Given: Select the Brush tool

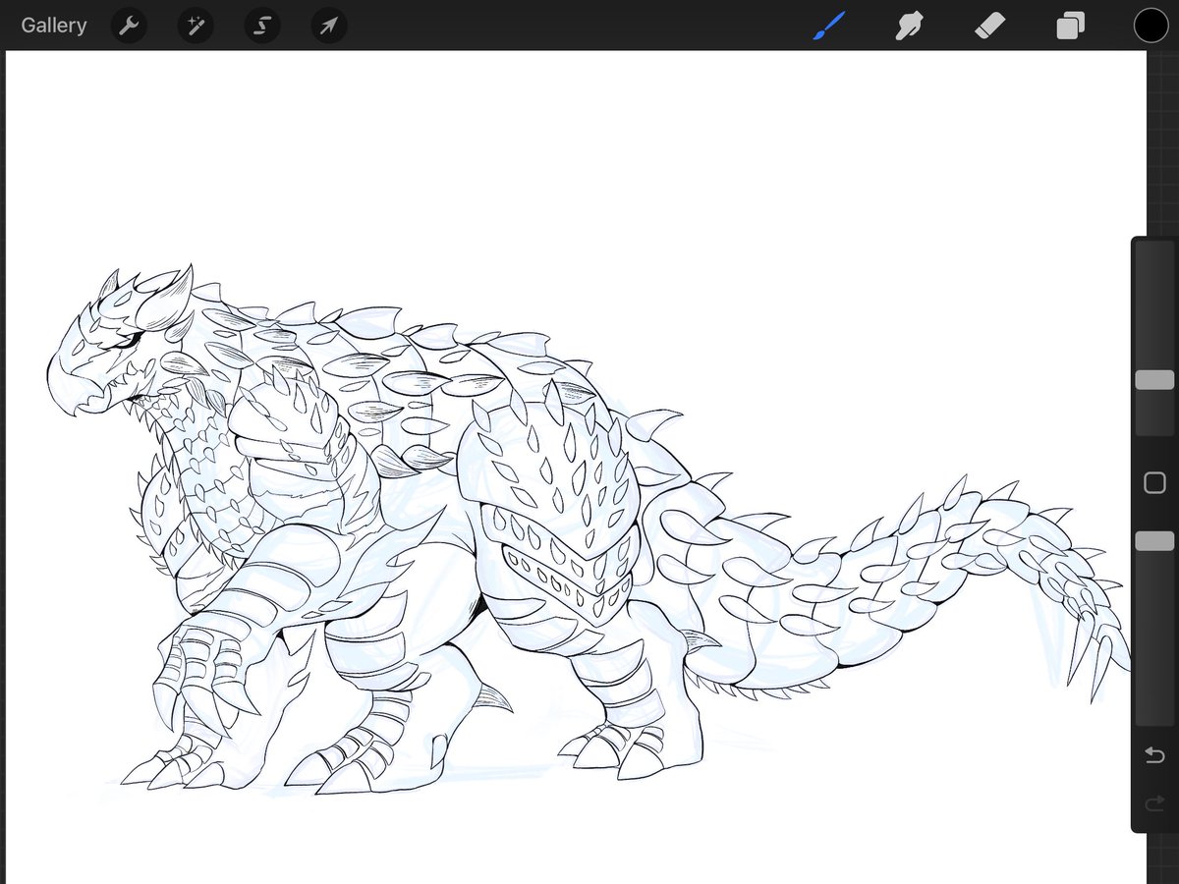Looking at the screenshot, I should (x=829, y=26).
